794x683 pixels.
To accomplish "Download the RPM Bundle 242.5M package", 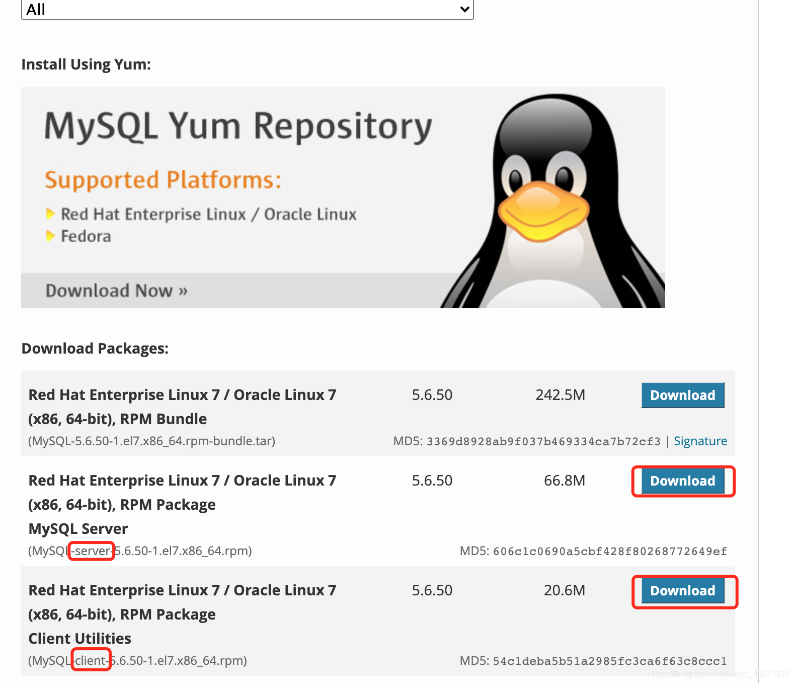I will point(682,395).
